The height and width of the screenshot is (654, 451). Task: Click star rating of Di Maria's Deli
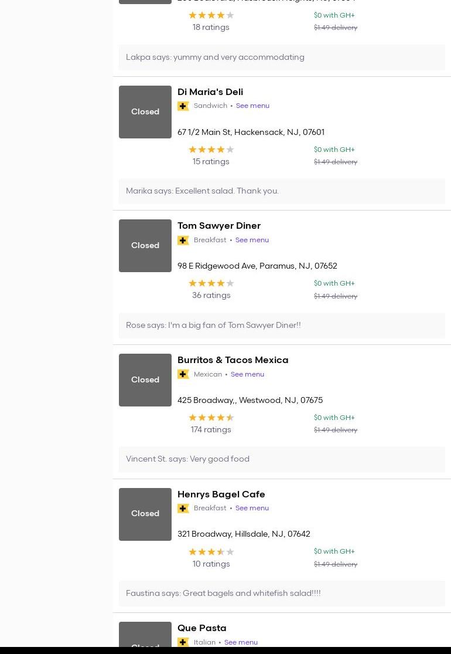click(x=211, y=150)
